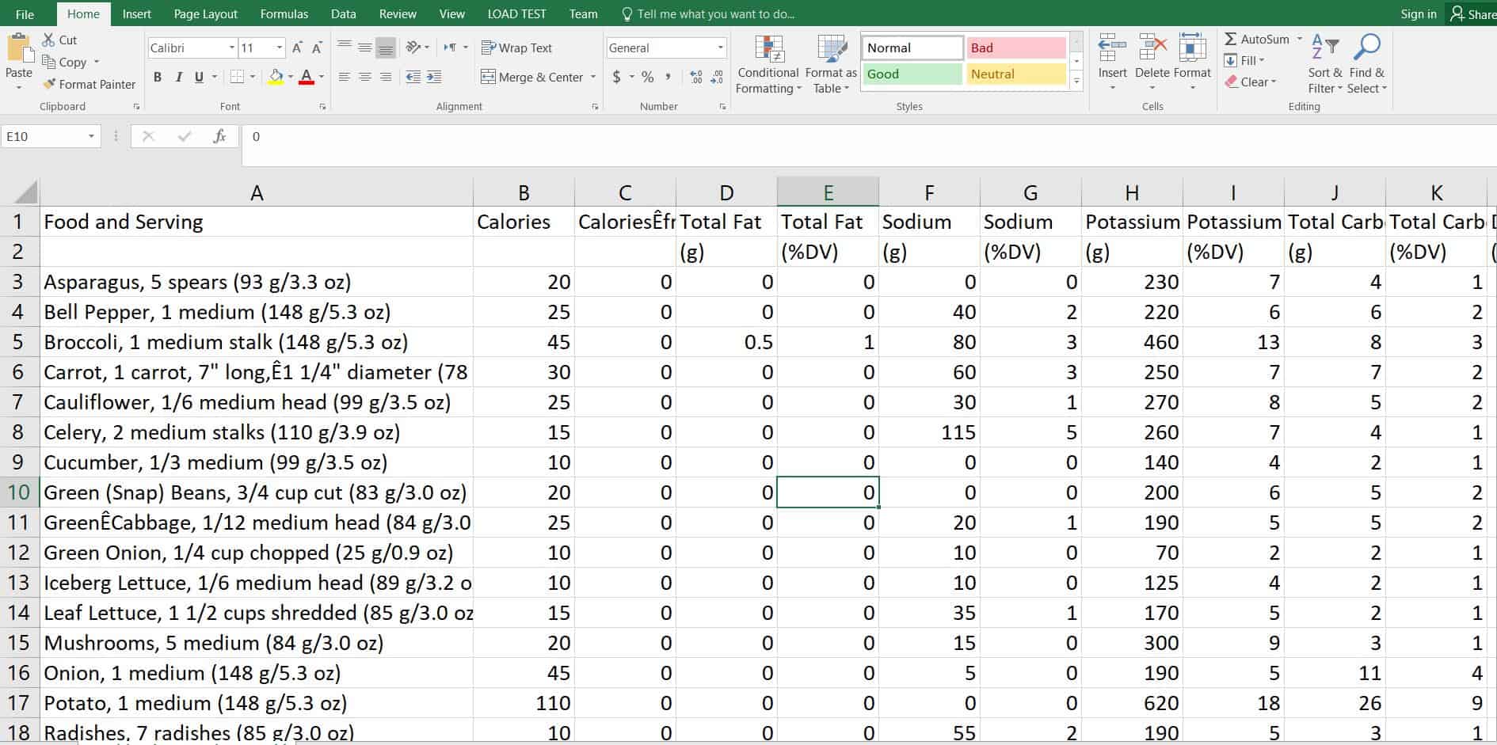Screen dimensions: 1497x745
Task: Click the Sign in link
Action: click(x=1418, y=13)
